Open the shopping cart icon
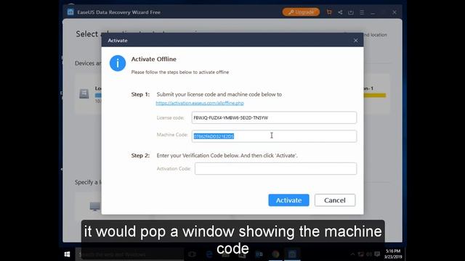 (329, 12)
